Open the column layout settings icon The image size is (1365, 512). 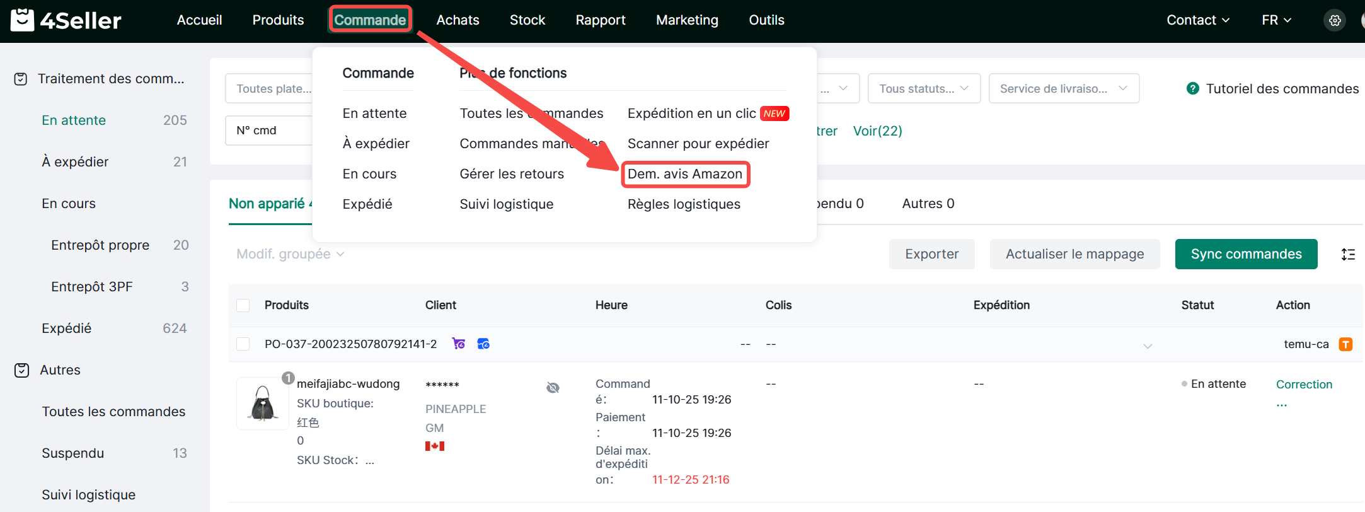1348,254
